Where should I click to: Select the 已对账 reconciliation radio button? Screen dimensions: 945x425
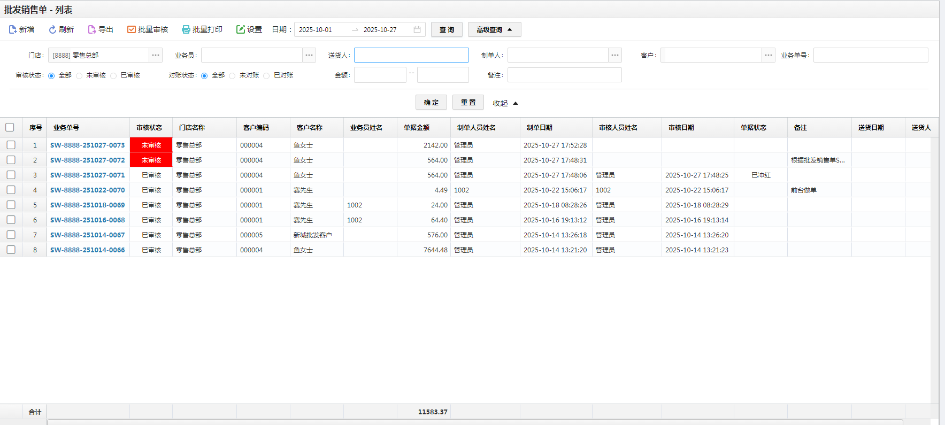tap(266, 76)
